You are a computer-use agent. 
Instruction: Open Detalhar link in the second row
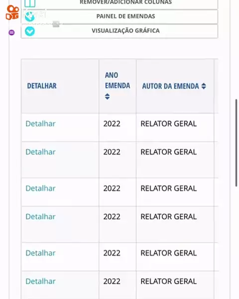click(x=41, y=152)
